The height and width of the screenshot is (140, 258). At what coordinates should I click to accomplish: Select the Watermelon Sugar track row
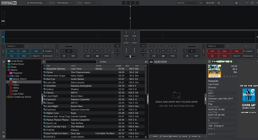click(94, 76)
